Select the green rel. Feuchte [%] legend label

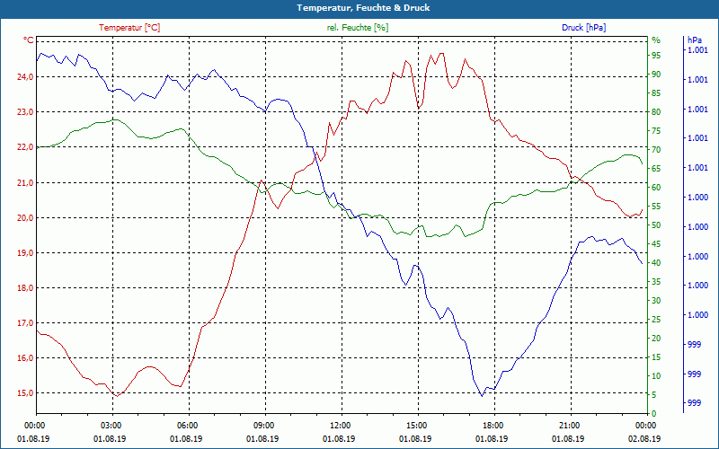tap(358, 28)
